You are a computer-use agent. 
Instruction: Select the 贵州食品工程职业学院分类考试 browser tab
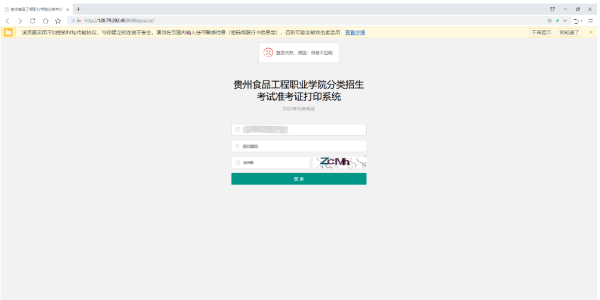pos(37,10)
